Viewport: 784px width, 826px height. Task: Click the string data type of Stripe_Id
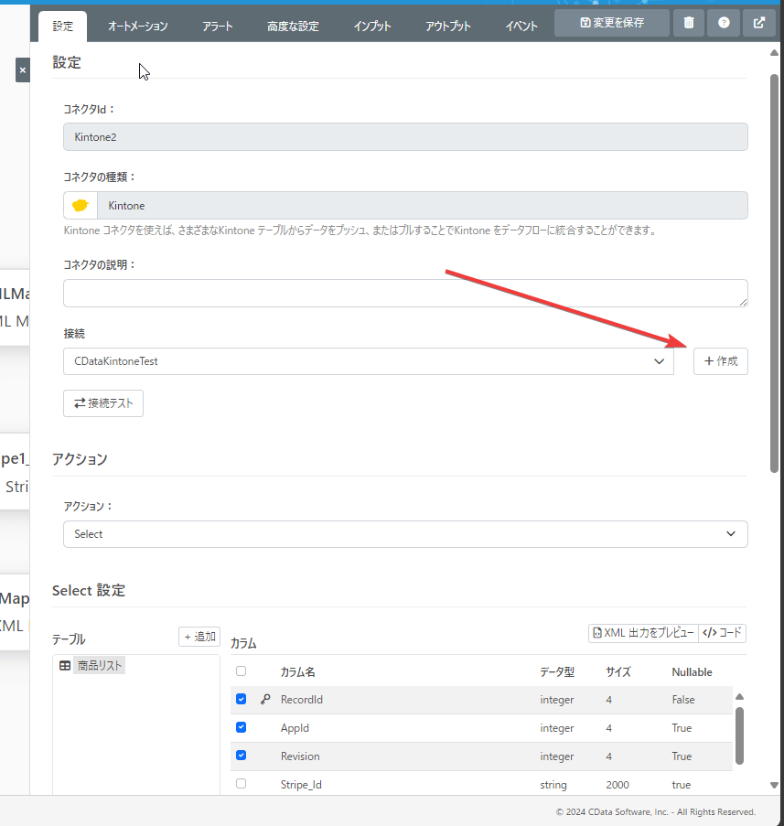coord(553,785)
